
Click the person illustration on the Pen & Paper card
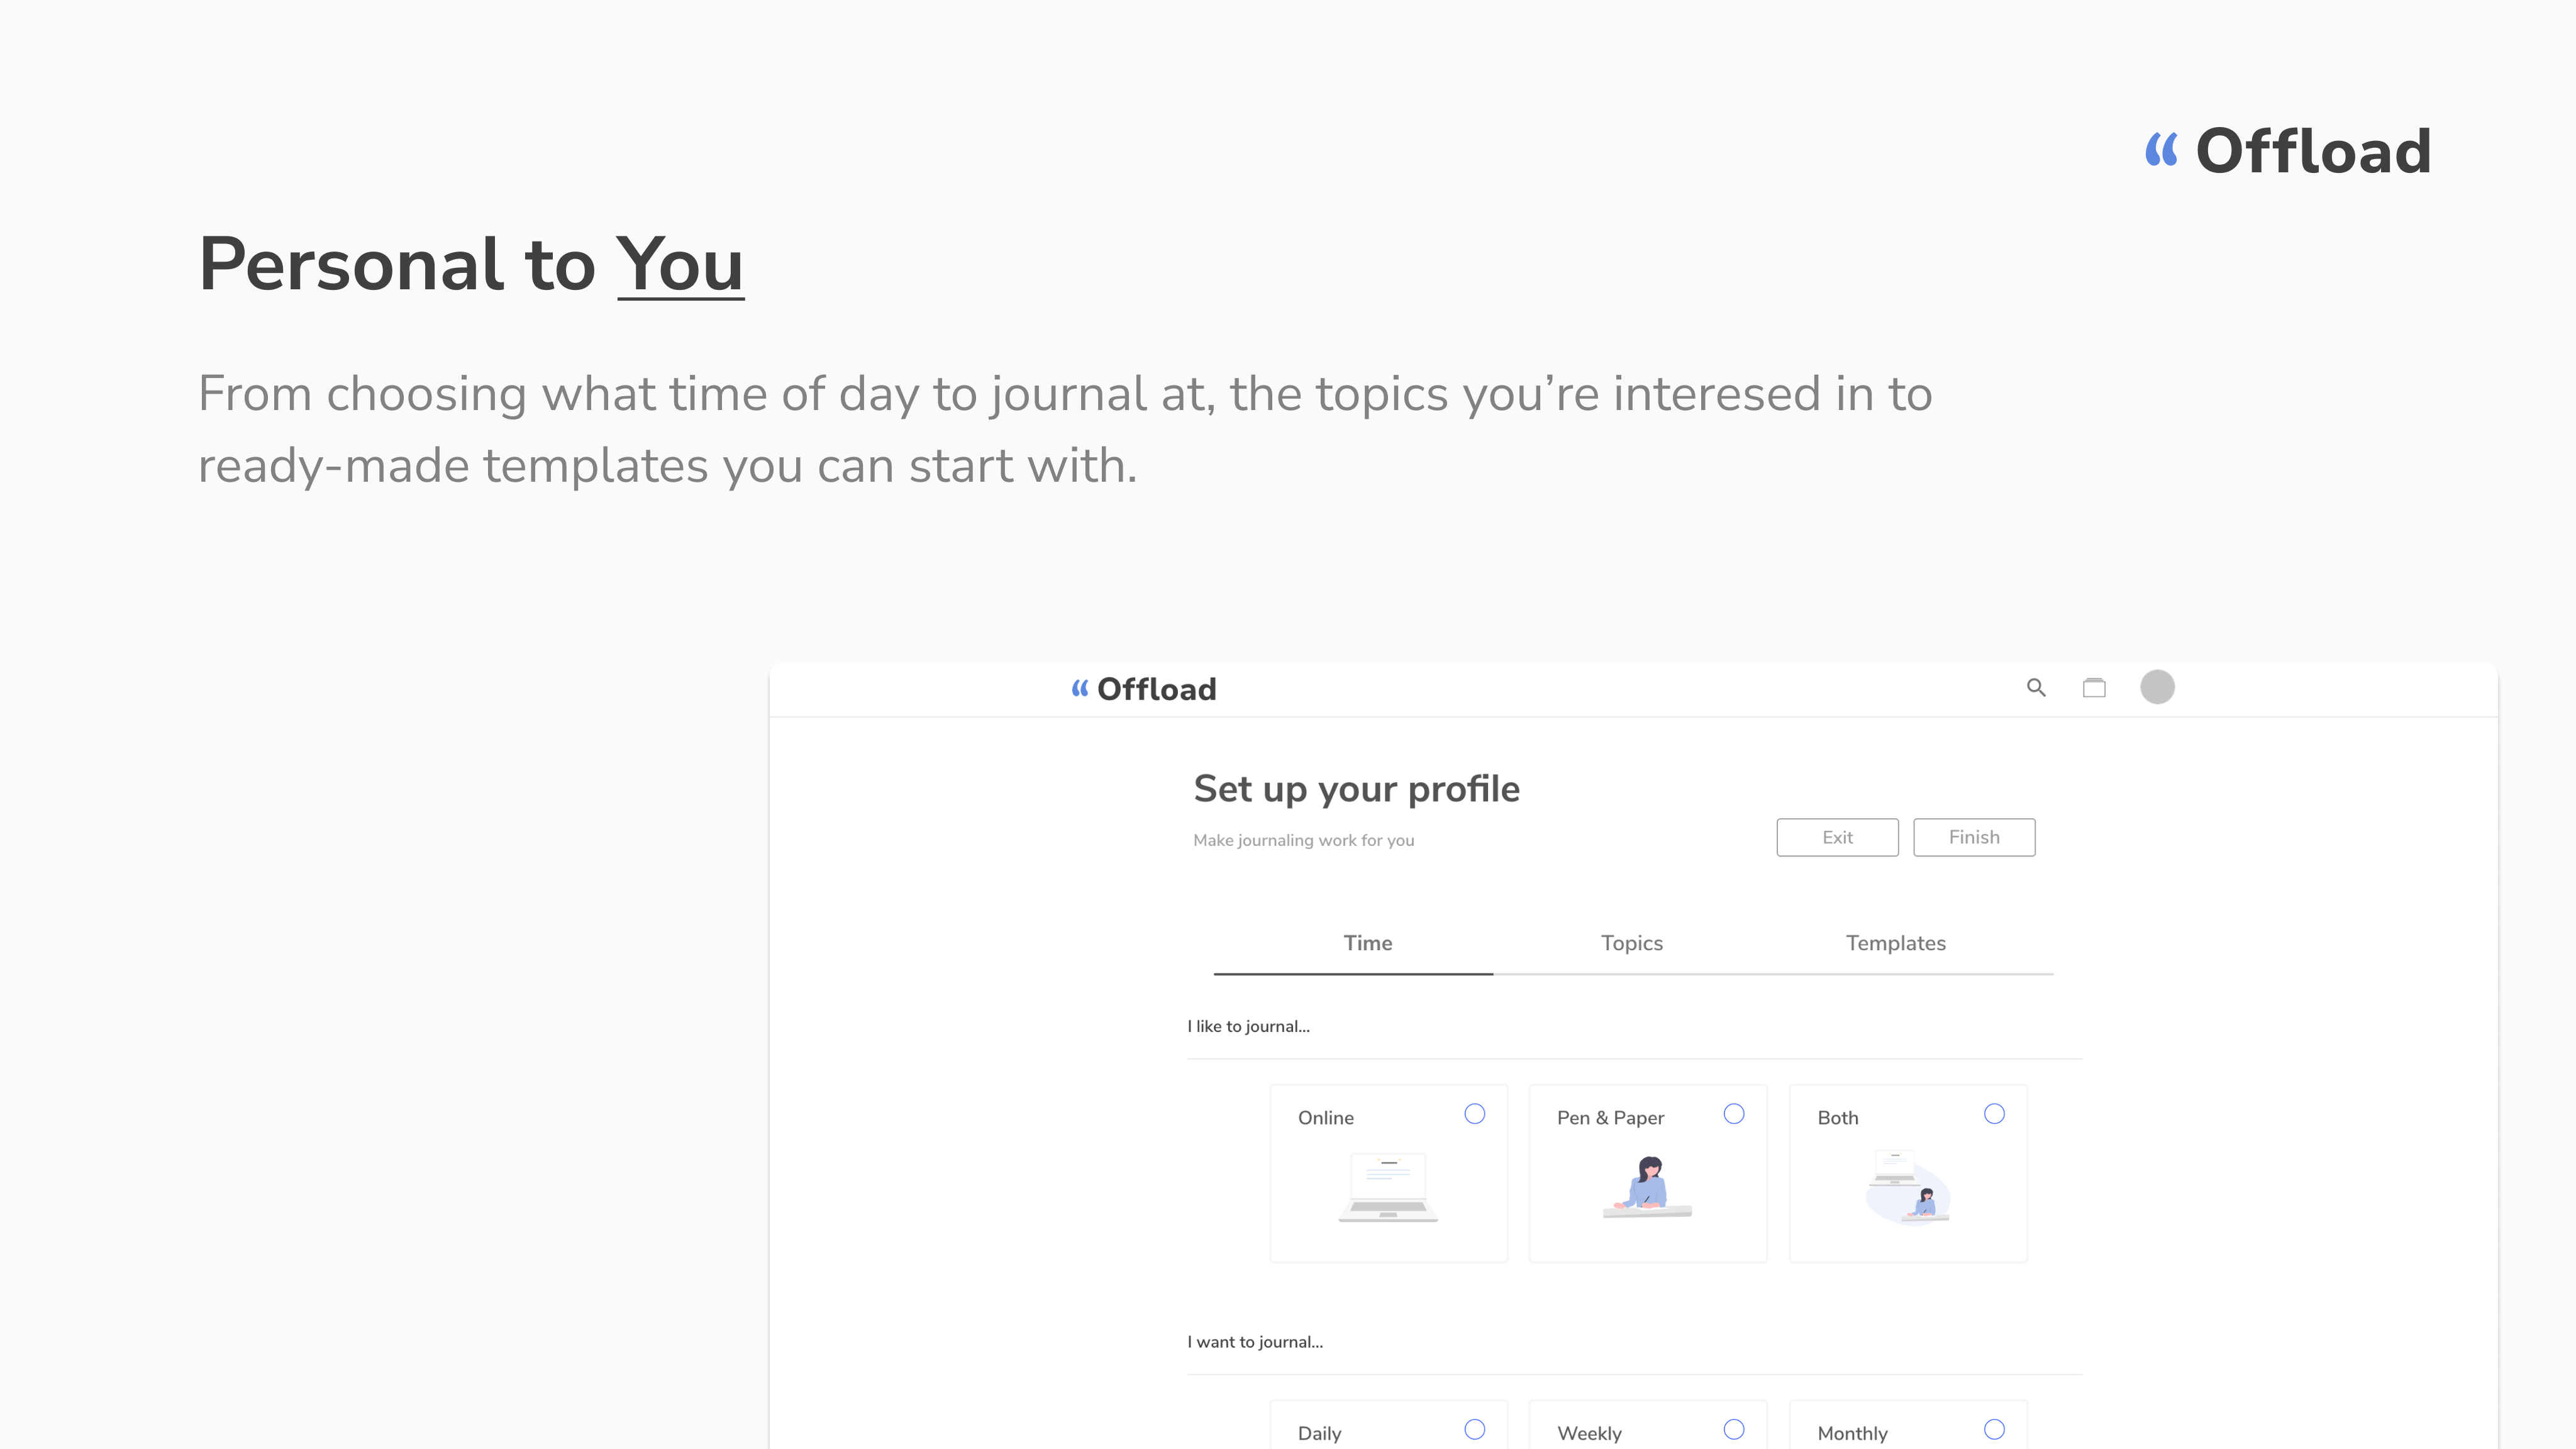pos(1647,1185)
